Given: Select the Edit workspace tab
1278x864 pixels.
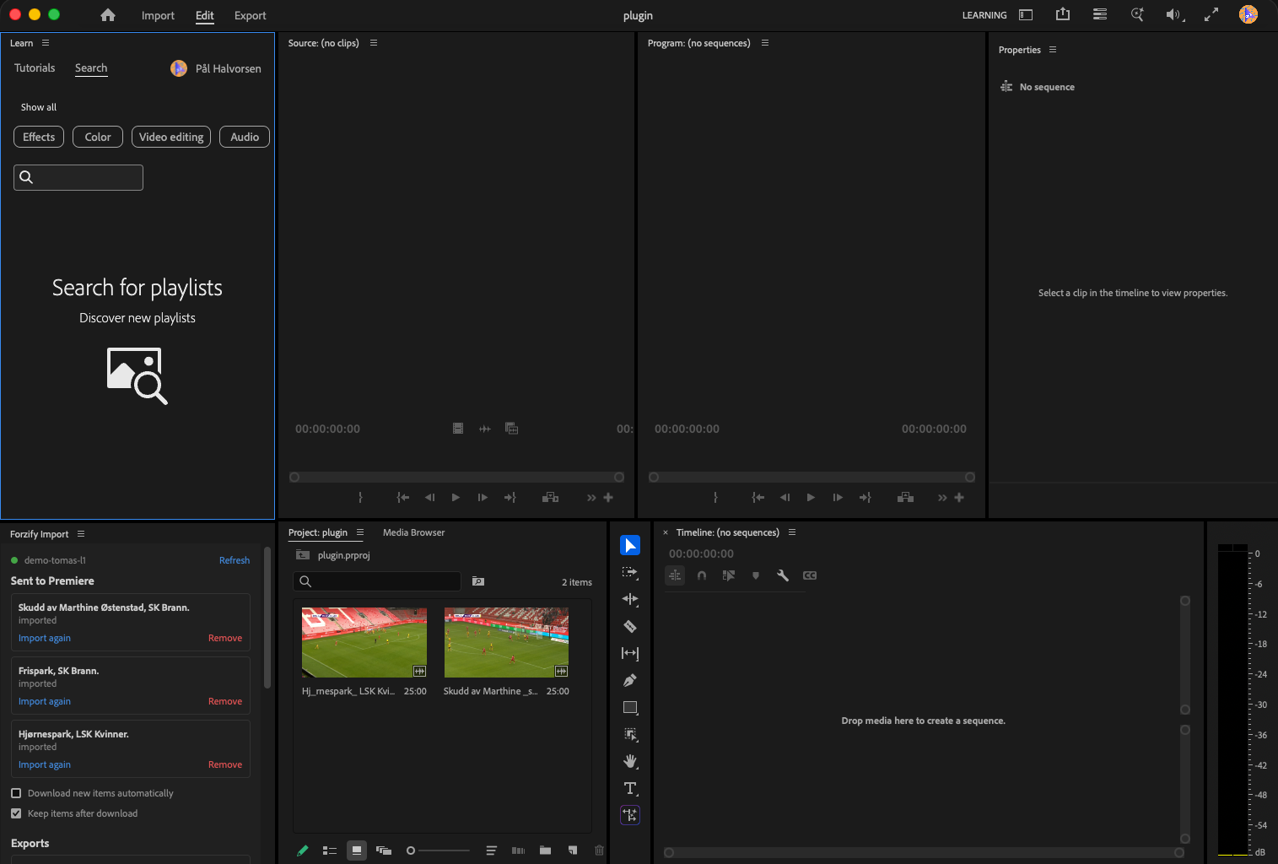Looking at the screenshot, I should [205, 15].
